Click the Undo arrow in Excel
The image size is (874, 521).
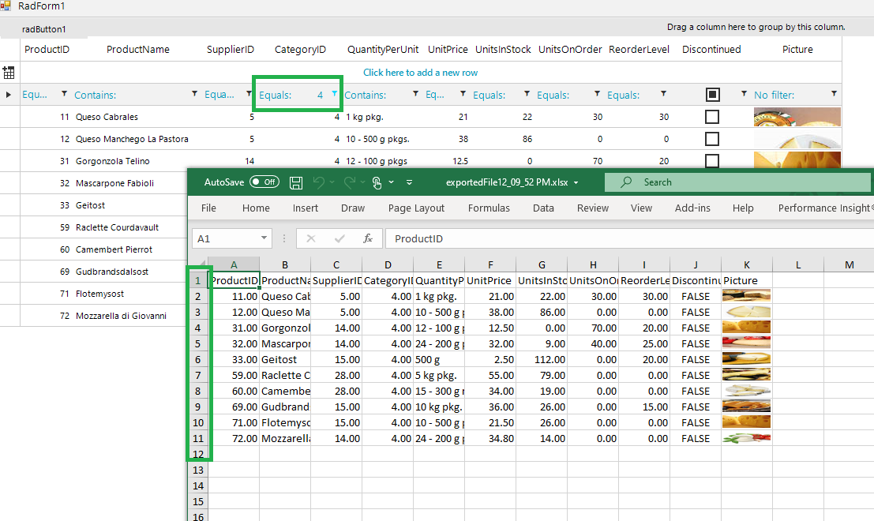click(318, 182)
